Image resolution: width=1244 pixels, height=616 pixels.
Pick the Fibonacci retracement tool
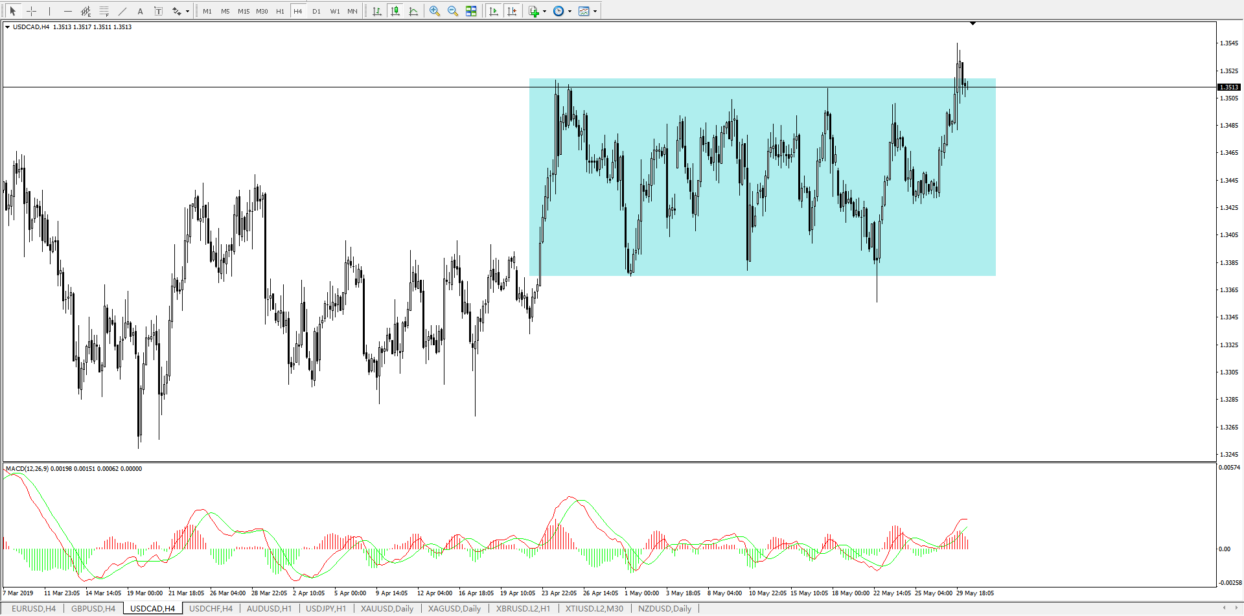click(104, 11)
